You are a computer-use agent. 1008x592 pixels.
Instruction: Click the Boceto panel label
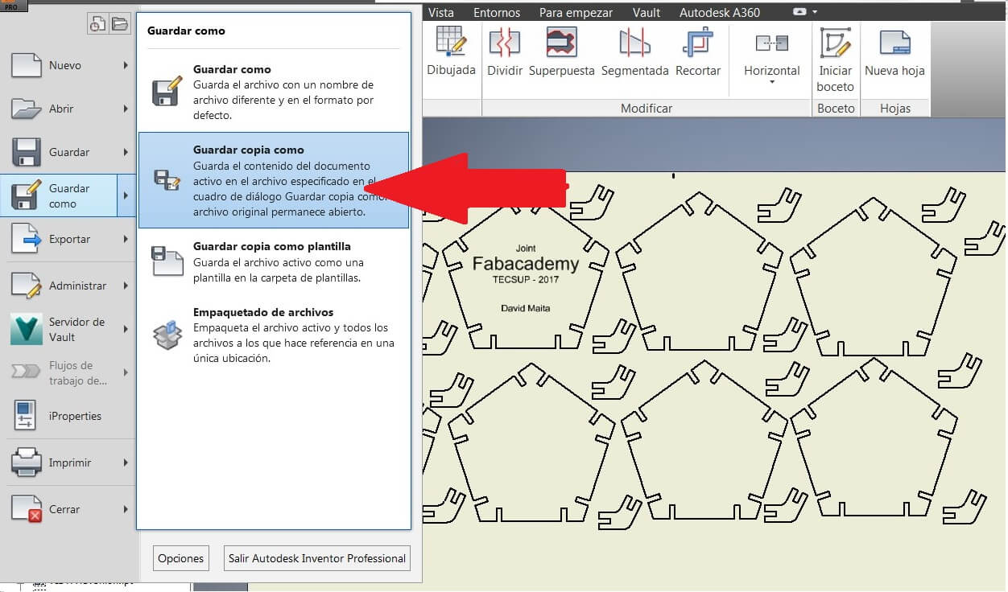(x=836, y=108)
